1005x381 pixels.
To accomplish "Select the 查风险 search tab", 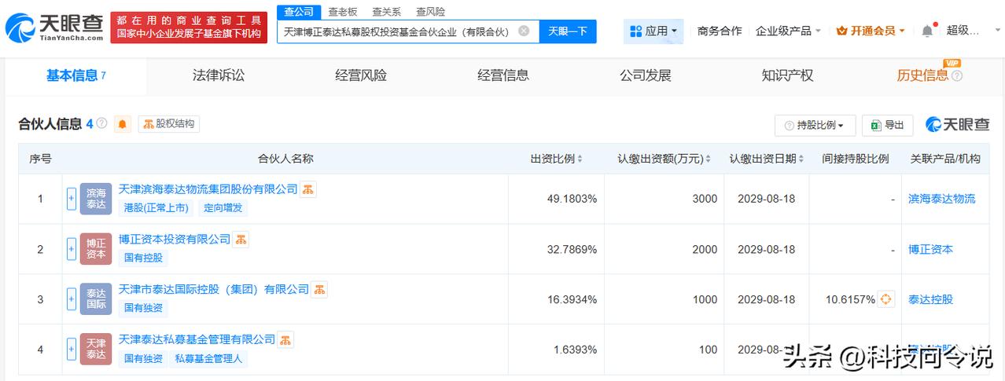I will point(430,12).
